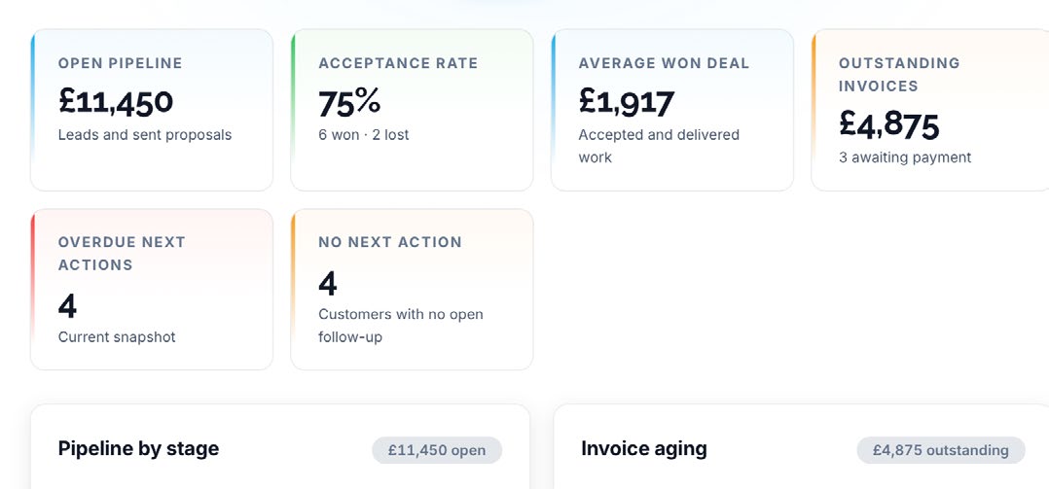Click 'Accepted and delivered work' caption
The height and width of the screenshot is (489, 1049).
(x=659, y=146)
